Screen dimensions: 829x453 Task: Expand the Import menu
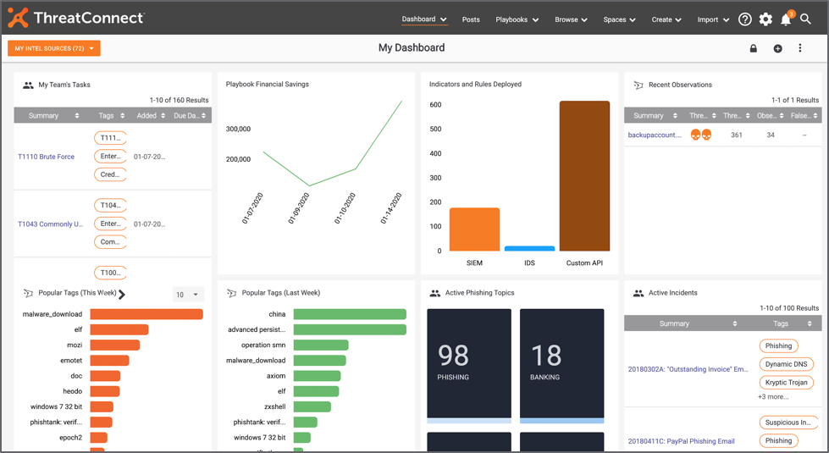(x=713, y=19)
